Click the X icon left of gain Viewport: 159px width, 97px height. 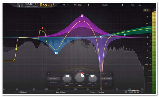click(74, 72)
